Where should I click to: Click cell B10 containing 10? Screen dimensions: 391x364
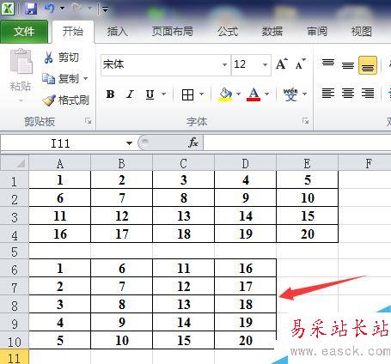(x=122, y=340)
